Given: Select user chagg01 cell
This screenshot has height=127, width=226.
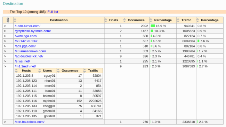Looking at the screenshot, I should (x=47, y=106).
